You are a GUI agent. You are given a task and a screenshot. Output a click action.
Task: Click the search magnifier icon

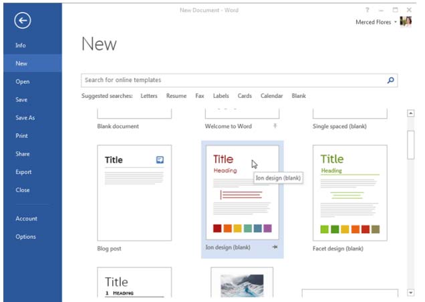pyautogui.click(x=391, y=81)
